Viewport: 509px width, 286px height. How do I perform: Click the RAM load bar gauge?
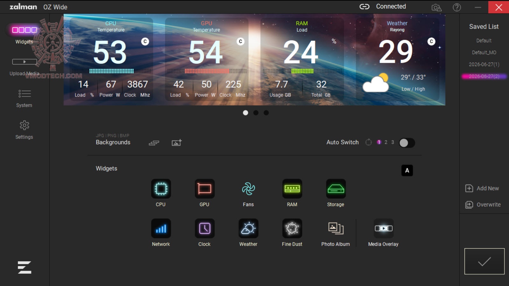pos(302,71)
